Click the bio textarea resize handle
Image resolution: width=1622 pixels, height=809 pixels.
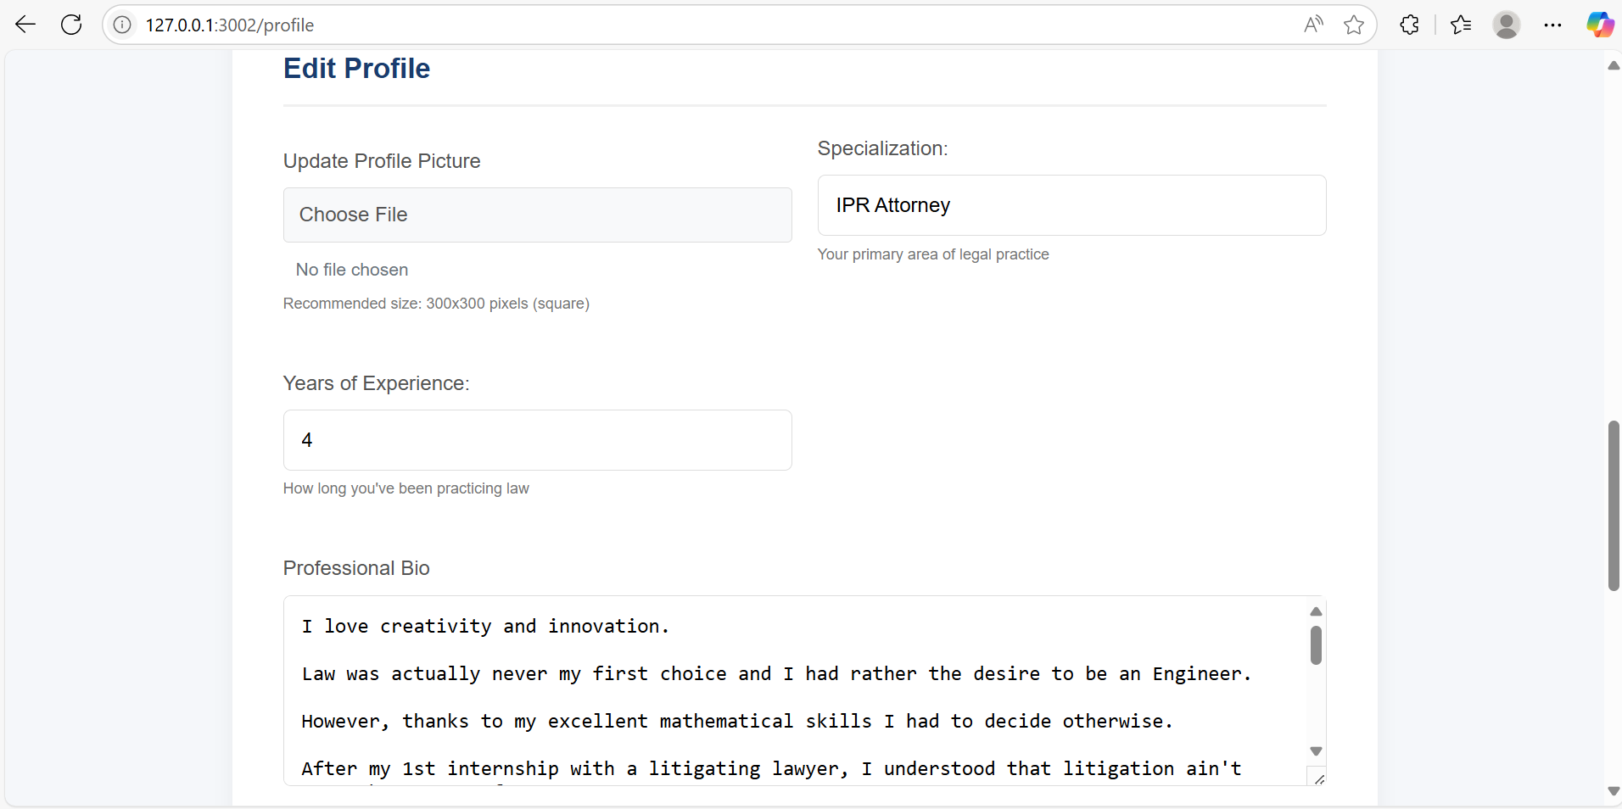point(1318,778)
